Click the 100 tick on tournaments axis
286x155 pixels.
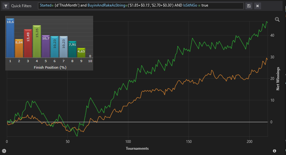click(x=128, y=142)
